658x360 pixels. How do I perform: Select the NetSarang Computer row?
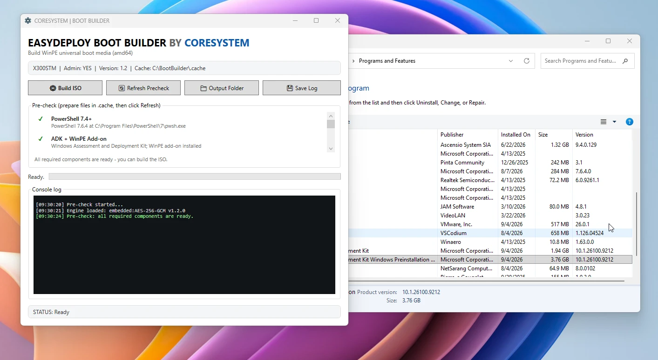coord(490,268)
